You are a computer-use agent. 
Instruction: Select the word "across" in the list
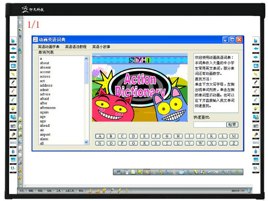[45, 77]
